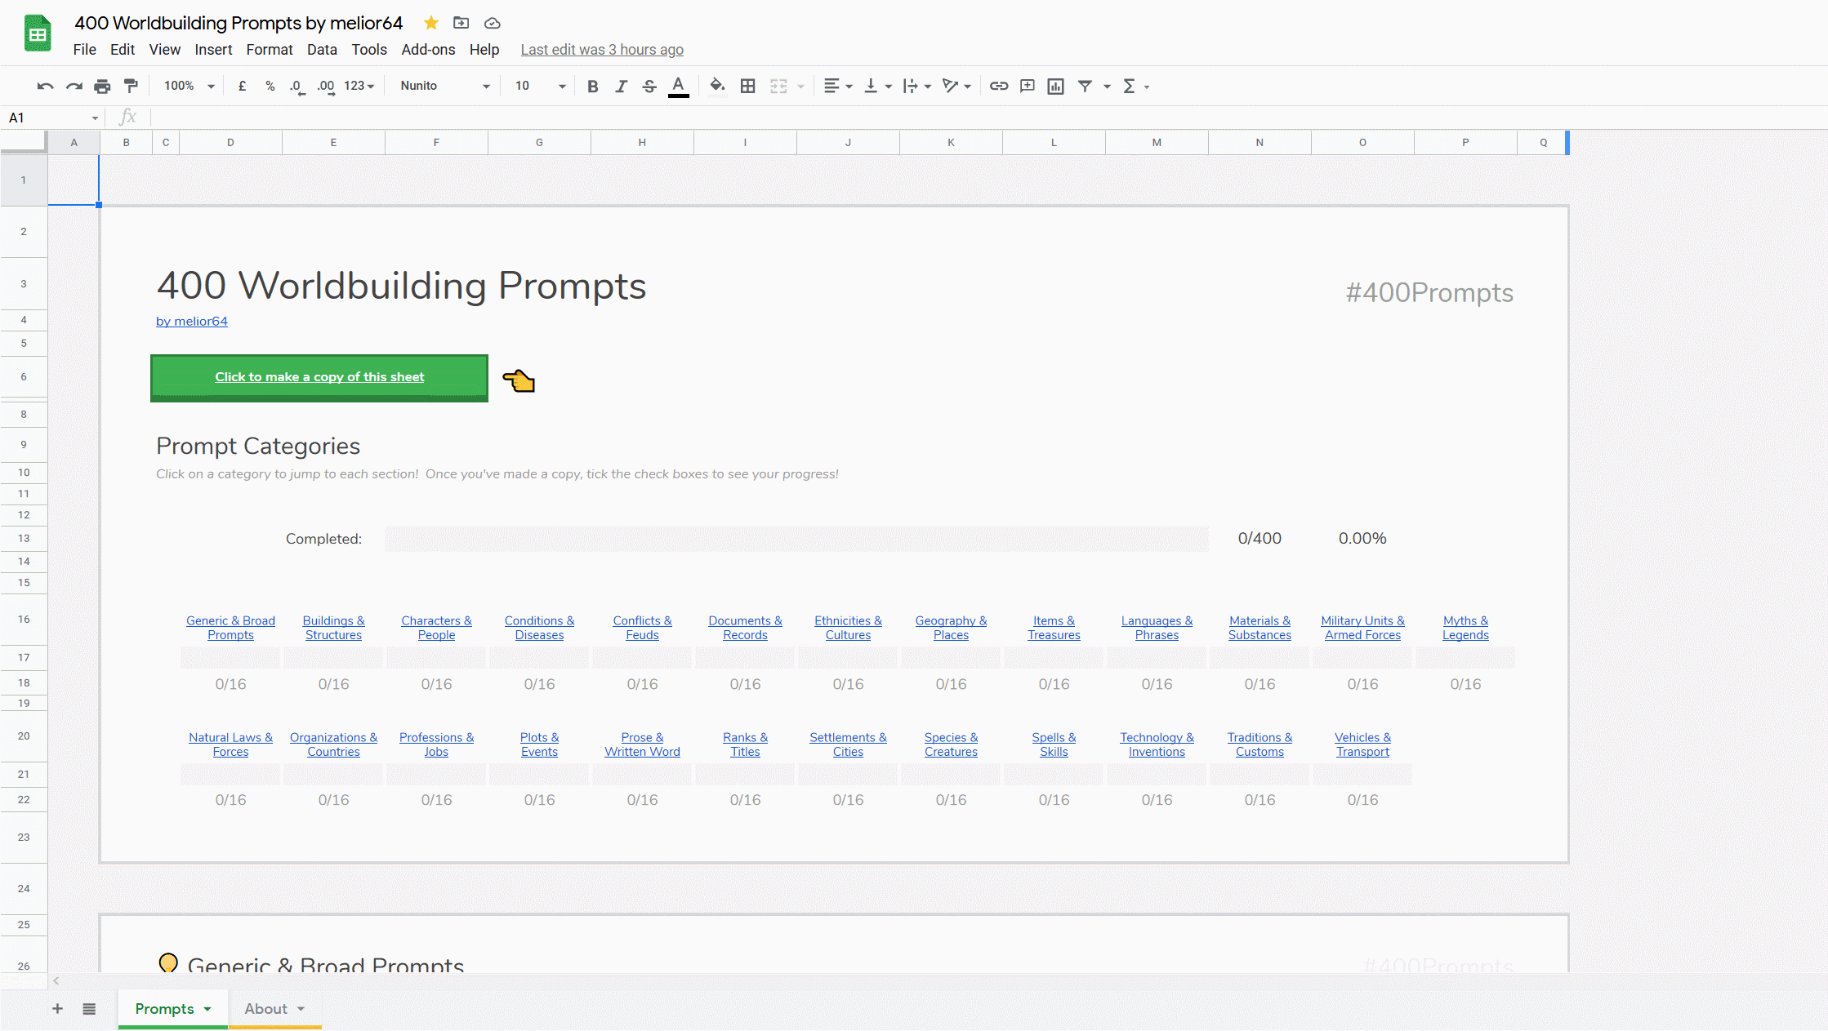
Task: Open the text color picker
Action: (x=678, y=86)
